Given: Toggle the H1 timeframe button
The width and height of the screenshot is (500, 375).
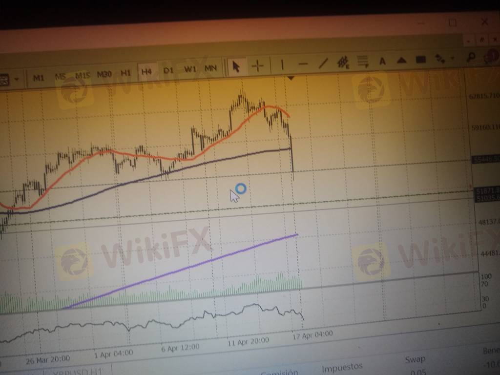Looking at the screenshot, I should [x=126, y=73].
